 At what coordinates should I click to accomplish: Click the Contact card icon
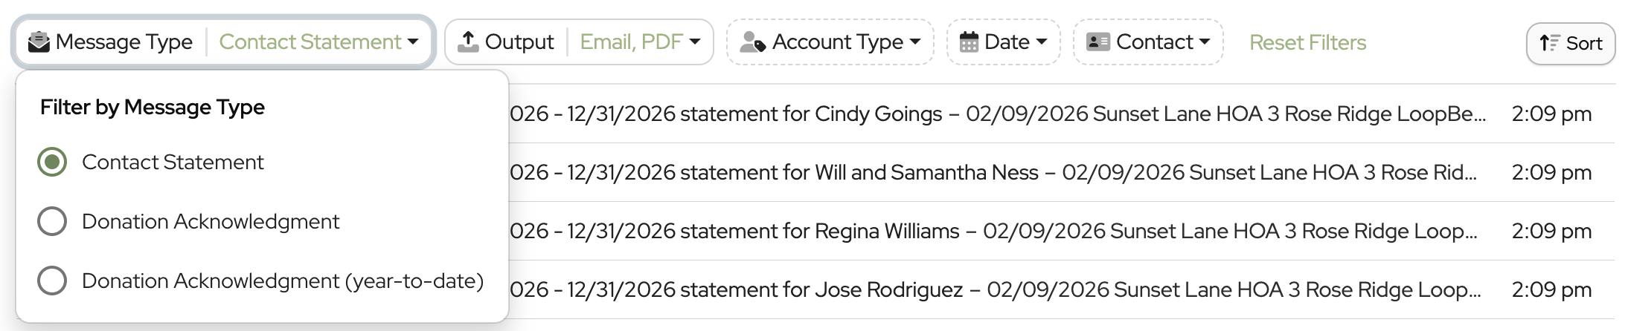click(1098, 42)
